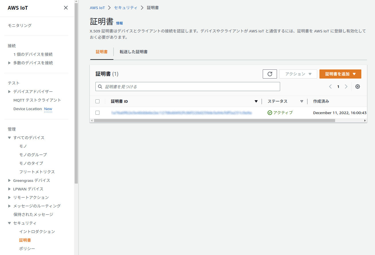The image size is (375, 255).
Task: Switch to 証明書 tab
Action: pyautogui.click(x=102, y=52)
